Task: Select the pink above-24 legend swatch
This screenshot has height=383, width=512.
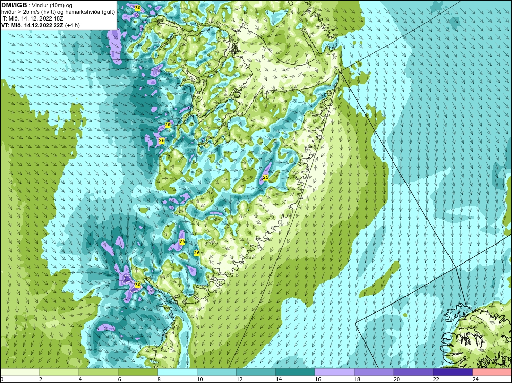Action: (492, 372)
